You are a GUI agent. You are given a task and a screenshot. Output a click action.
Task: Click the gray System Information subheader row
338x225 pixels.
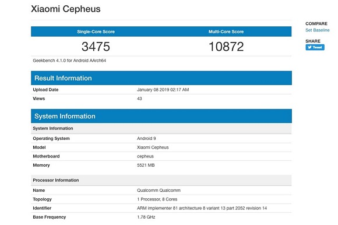click(x=161, y=128)
